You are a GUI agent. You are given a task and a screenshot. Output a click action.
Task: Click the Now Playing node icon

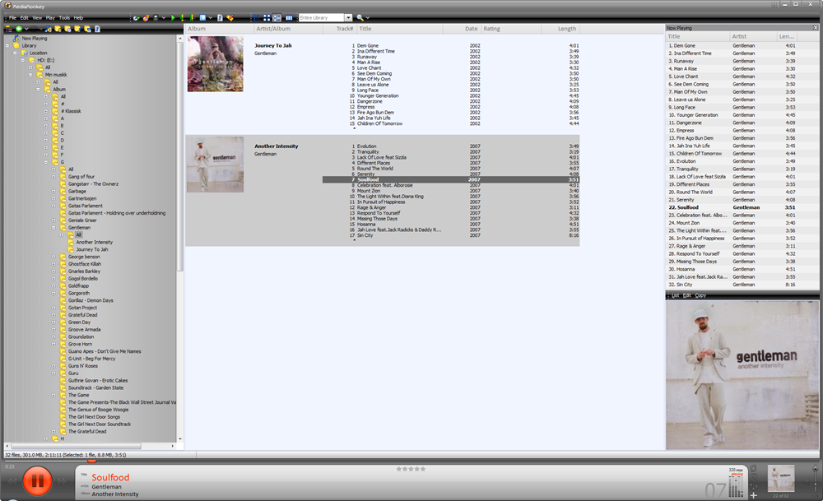pos(16,39)
